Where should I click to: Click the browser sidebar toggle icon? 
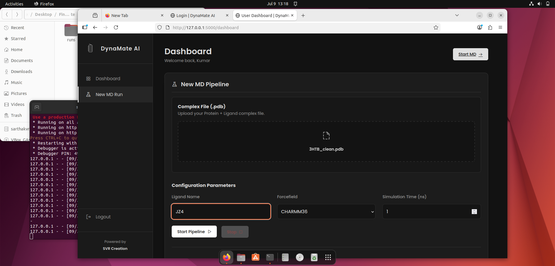(x=85, y=27)
